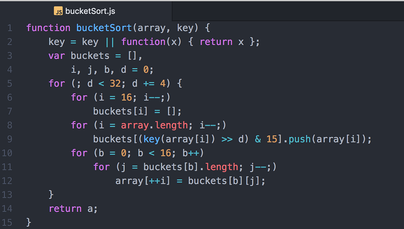404x229 pixels.
Task: Click the bucketSort function name
Action: (104, 28)
